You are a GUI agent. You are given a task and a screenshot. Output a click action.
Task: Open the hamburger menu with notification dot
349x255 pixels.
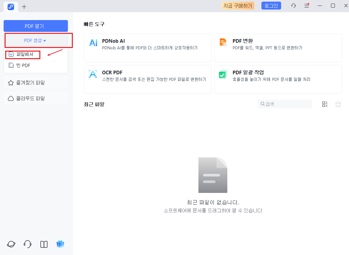(x=307, y=6)
